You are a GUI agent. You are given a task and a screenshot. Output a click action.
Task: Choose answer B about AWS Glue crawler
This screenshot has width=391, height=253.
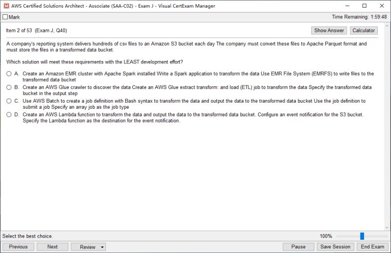(x=9, y=87)
